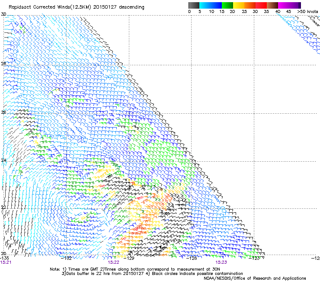Click the 'NOAA/NESDIS/Office of Research and Applications' credit
This screenshot has height=281, width=320.
point(255,278)
